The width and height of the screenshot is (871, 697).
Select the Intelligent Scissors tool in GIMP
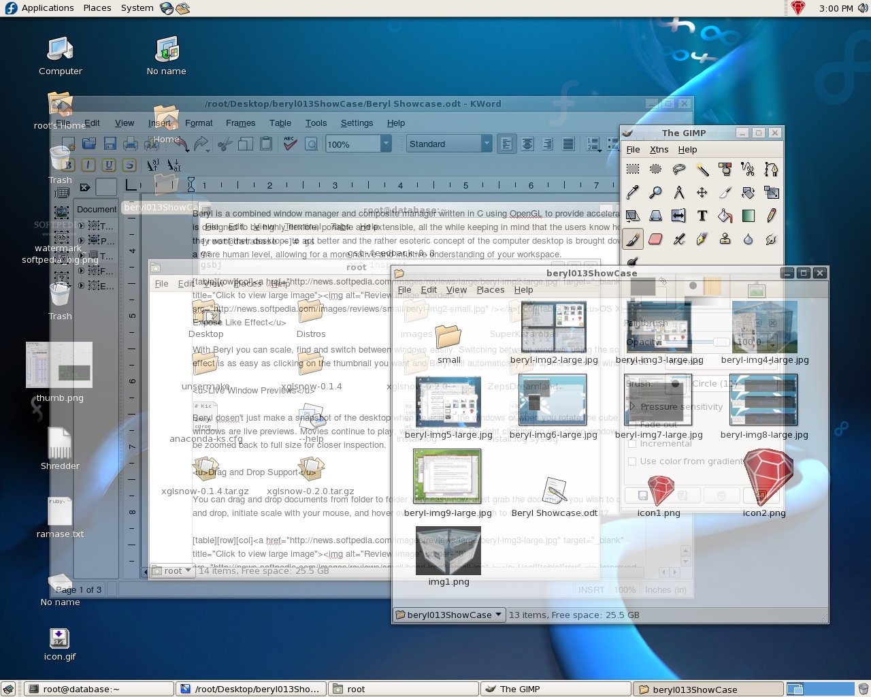click(x=749, y=169)
